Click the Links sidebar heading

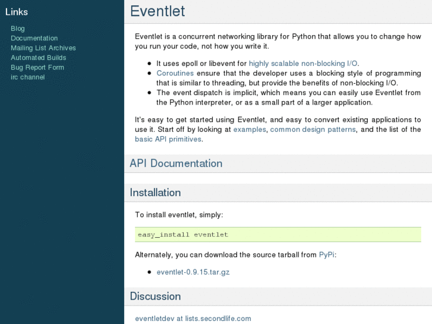pyautogui.click(x=17, y=12)
